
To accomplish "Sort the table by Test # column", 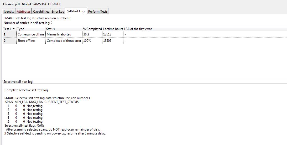I will (x=9, y=29).
